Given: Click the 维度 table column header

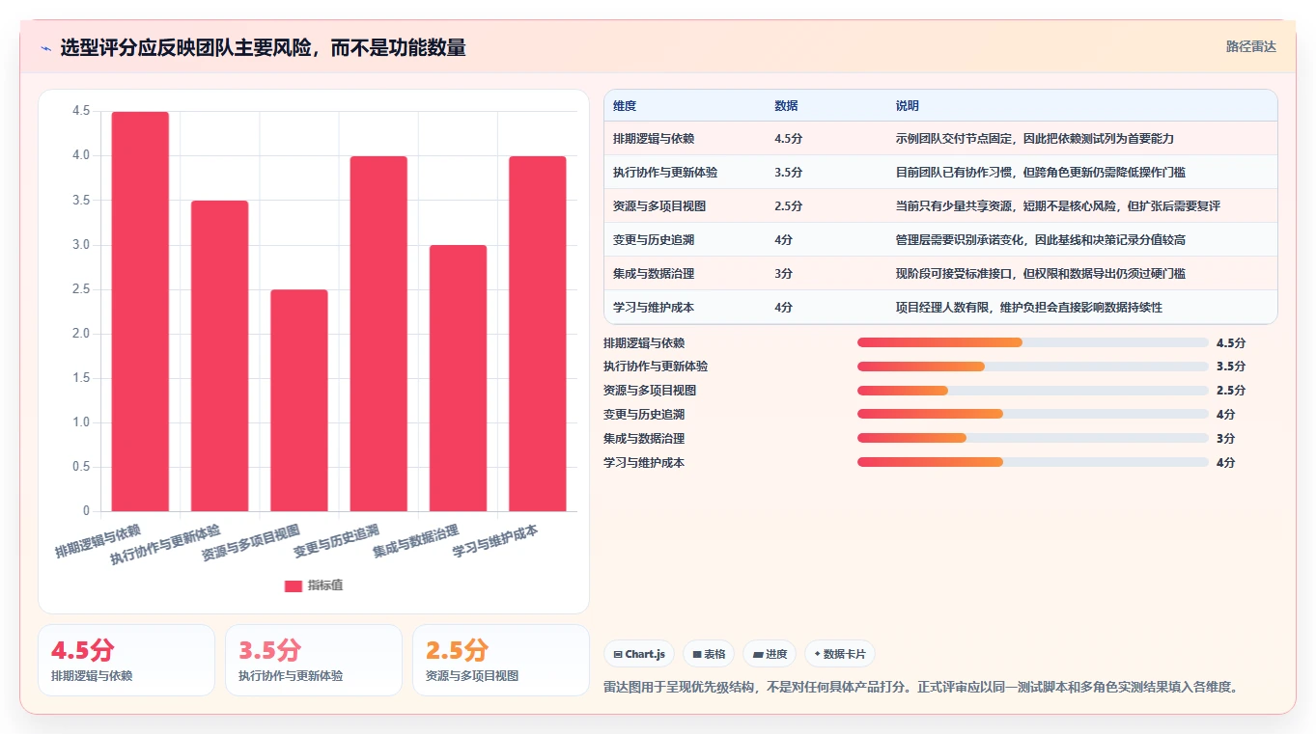Looking at the screenshot, I should (625, 106).
